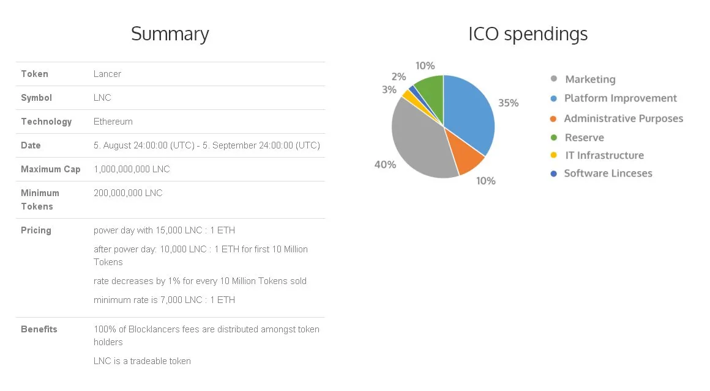710x391 pixels.
Task: Click the orange Administrative Purposes legend dot
Action: (553, 119)
